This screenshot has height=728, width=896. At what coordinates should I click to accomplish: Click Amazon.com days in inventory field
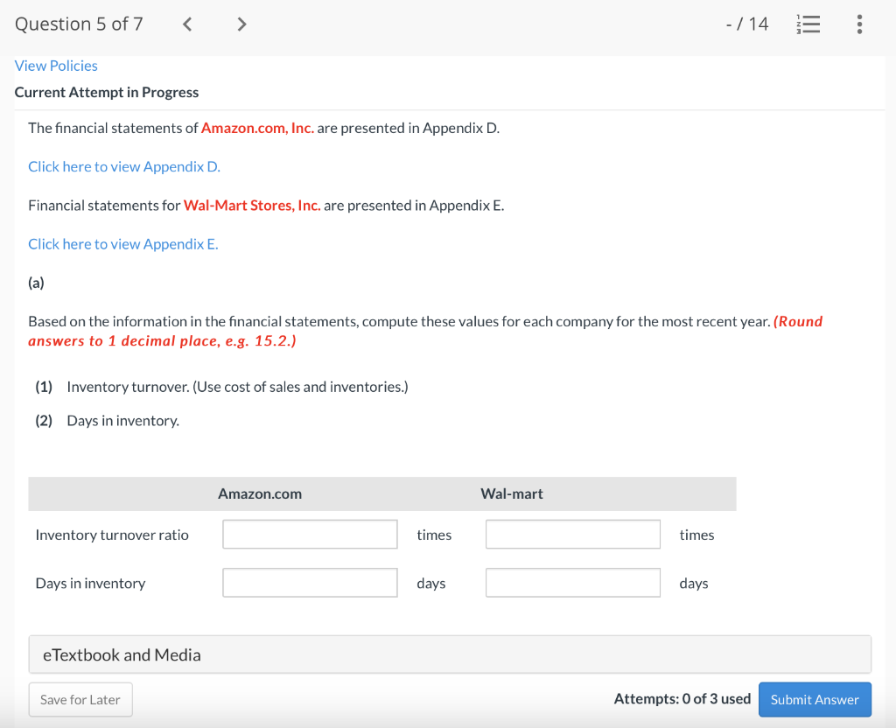(310, 582)
